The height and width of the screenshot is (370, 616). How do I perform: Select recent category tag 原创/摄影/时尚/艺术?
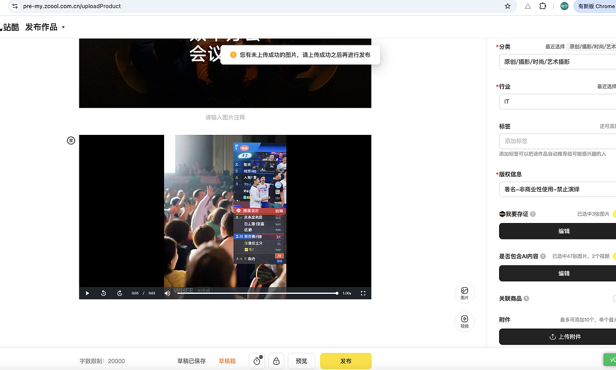(592, 47)
